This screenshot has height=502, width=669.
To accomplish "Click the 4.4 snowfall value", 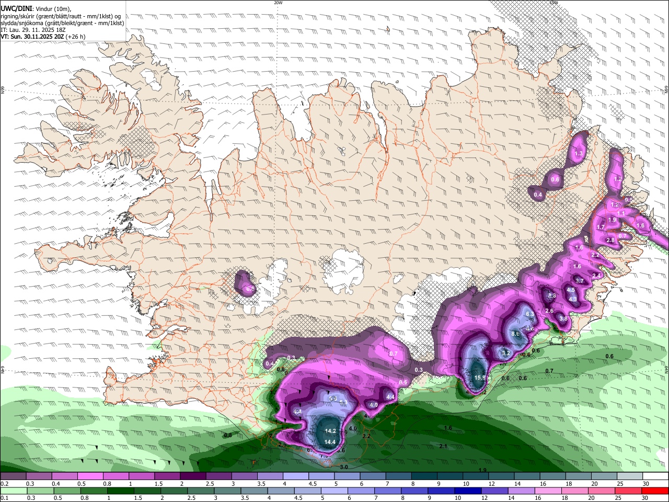I will (390, 397).
